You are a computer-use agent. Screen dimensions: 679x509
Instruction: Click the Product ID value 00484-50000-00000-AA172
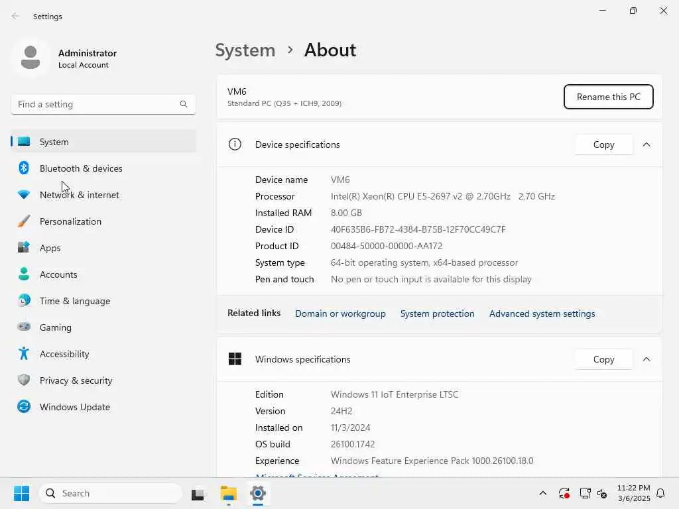click(387, 246)
